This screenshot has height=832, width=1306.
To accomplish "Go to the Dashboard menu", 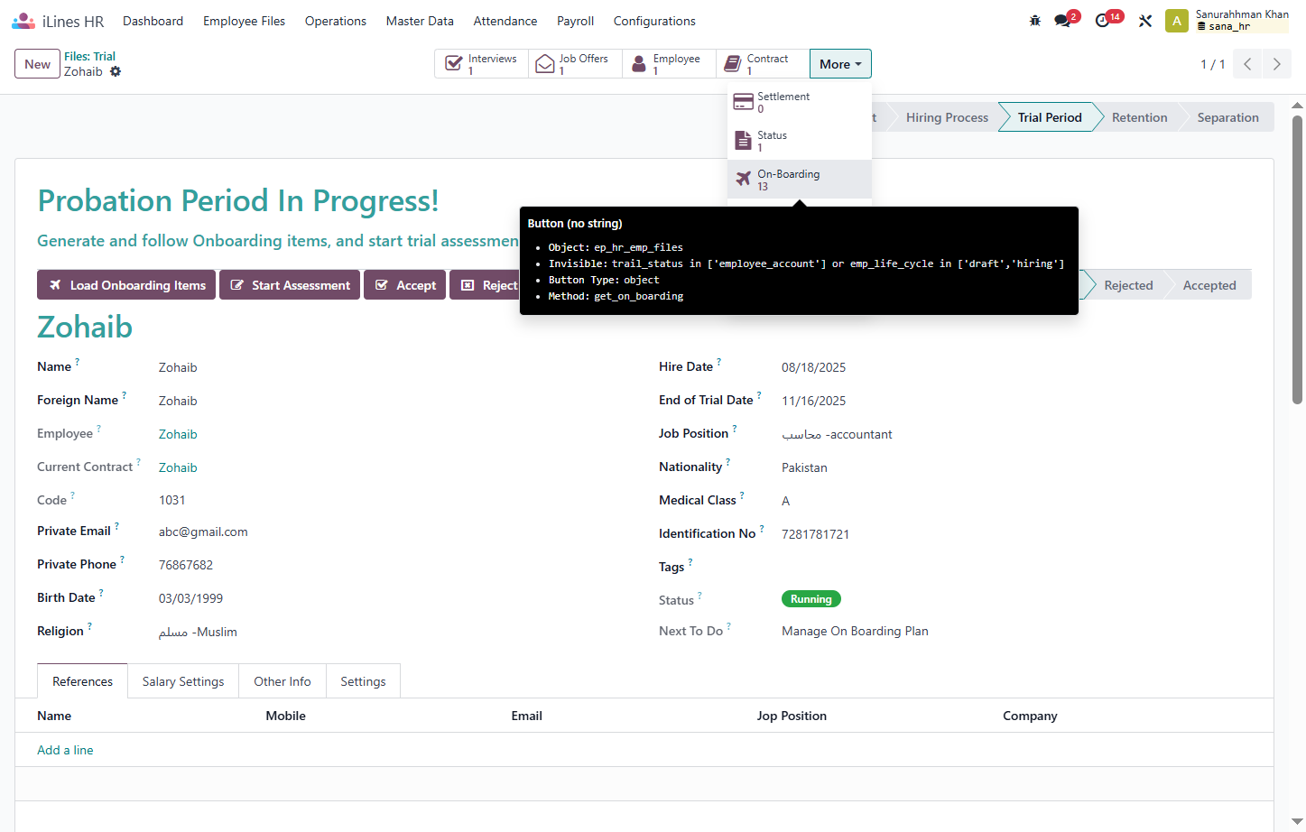I will click(153, 21).
